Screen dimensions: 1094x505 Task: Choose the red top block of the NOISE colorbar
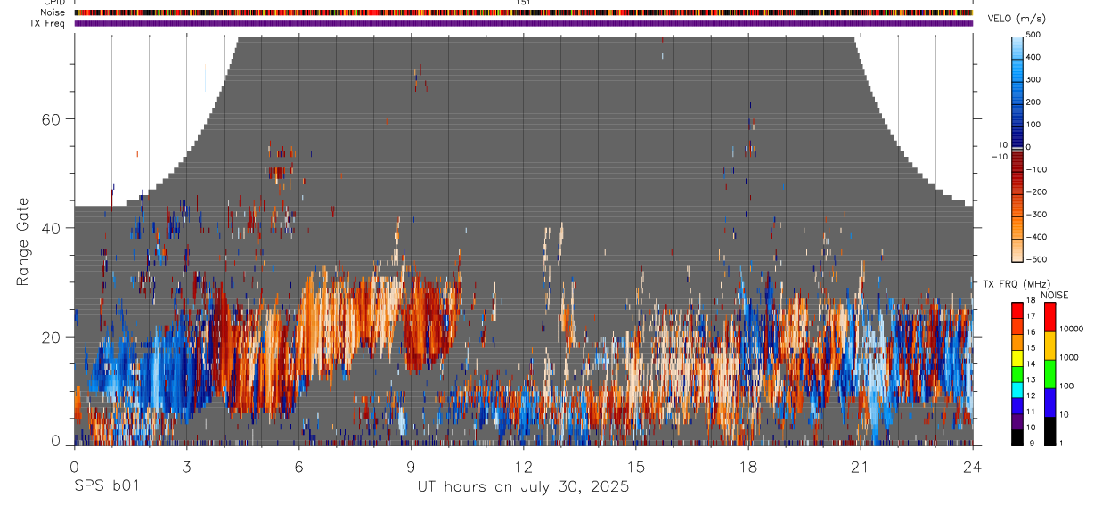(1049, 316)
